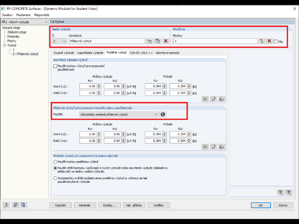
Task: Switch to Uspořádání výztuže tab
Action: (90, 53)
